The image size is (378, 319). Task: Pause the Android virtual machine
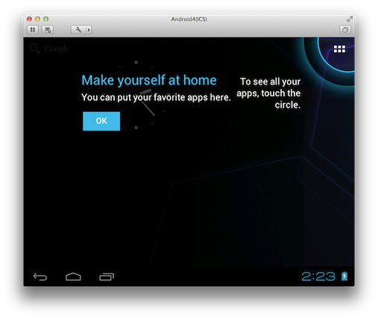pos(33,30)
